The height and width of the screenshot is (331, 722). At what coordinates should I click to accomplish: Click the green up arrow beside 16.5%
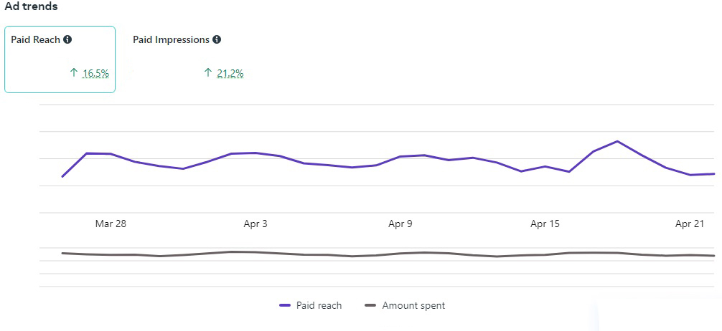74,72
